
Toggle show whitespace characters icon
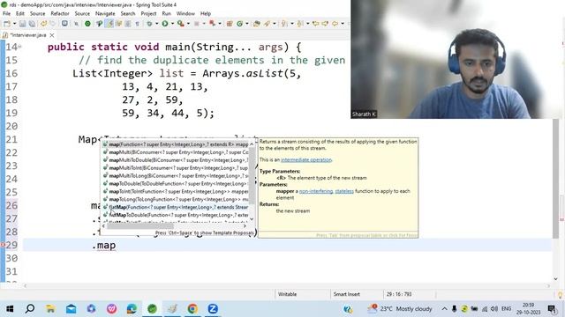coord(138,24)
